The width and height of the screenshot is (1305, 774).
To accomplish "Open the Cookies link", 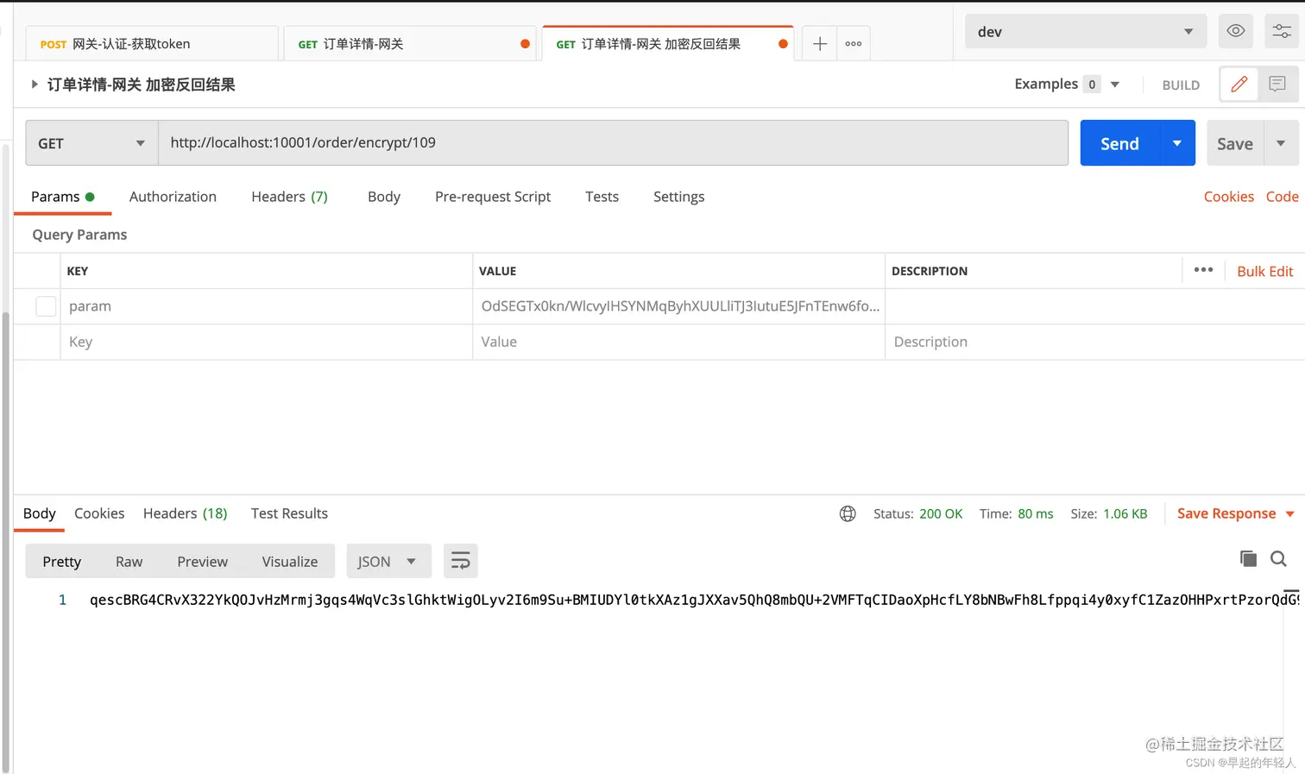I will 1228,197.
